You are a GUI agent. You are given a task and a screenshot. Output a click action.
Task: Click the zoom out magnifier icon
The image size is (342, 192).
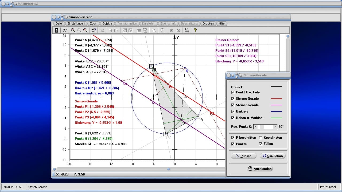73,30
